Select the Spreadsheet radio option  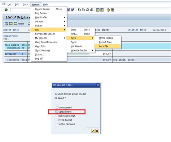click(63, 112)
